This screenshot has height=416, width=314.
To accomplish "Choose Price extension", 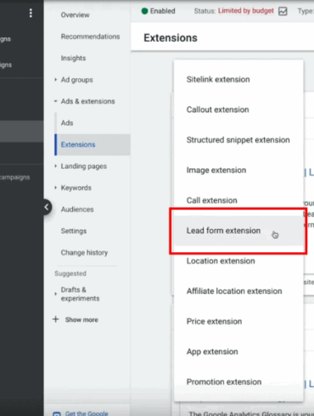I will [238, 321].
